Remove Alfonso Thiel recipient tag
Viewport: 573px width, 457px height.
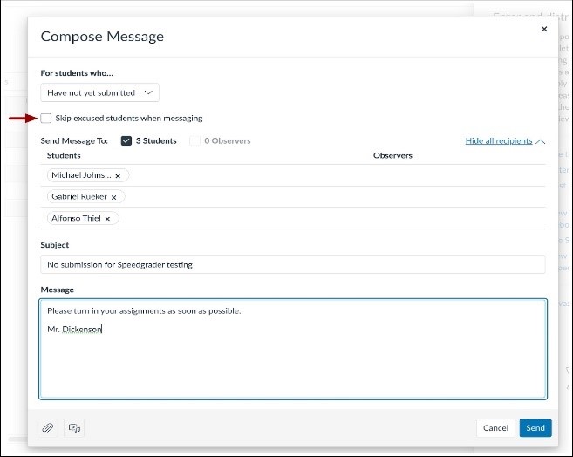[x=107, y=219]
